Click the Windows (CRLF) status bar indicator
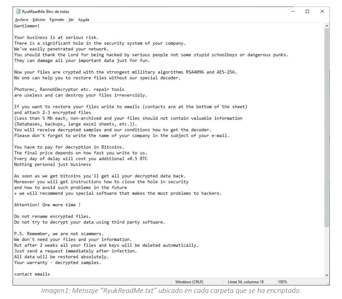This screenshot has height=299, width=342. tap(189, 282)
